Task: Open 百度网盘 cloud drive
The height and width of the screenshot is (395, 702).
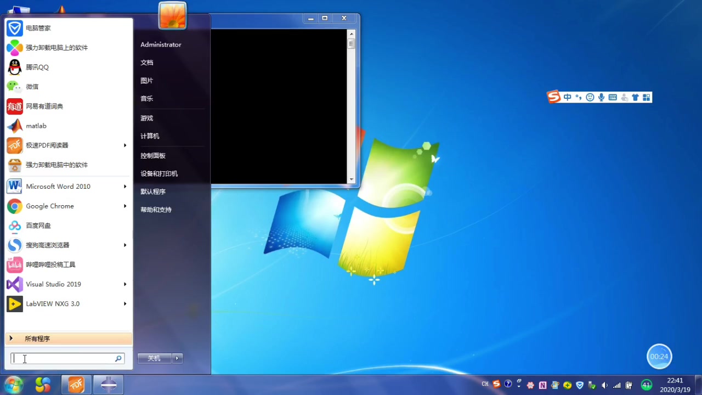Action: [69, 225]
